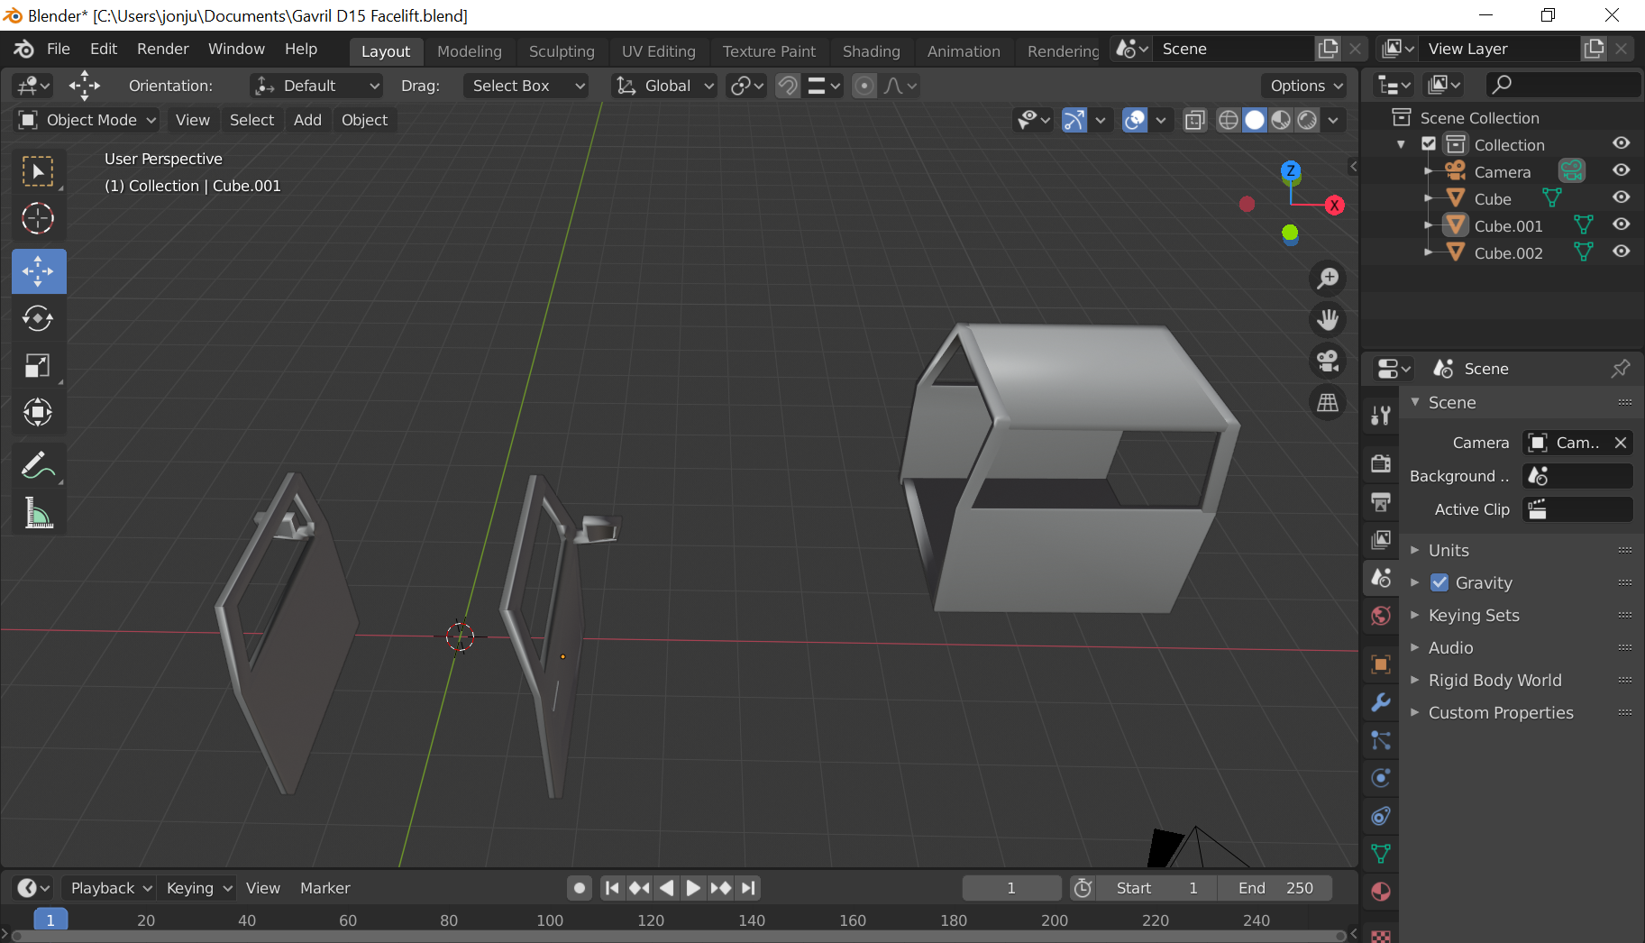Activate the Scale tool
Screen dimensions: 1645x943
tap(38, 365)
